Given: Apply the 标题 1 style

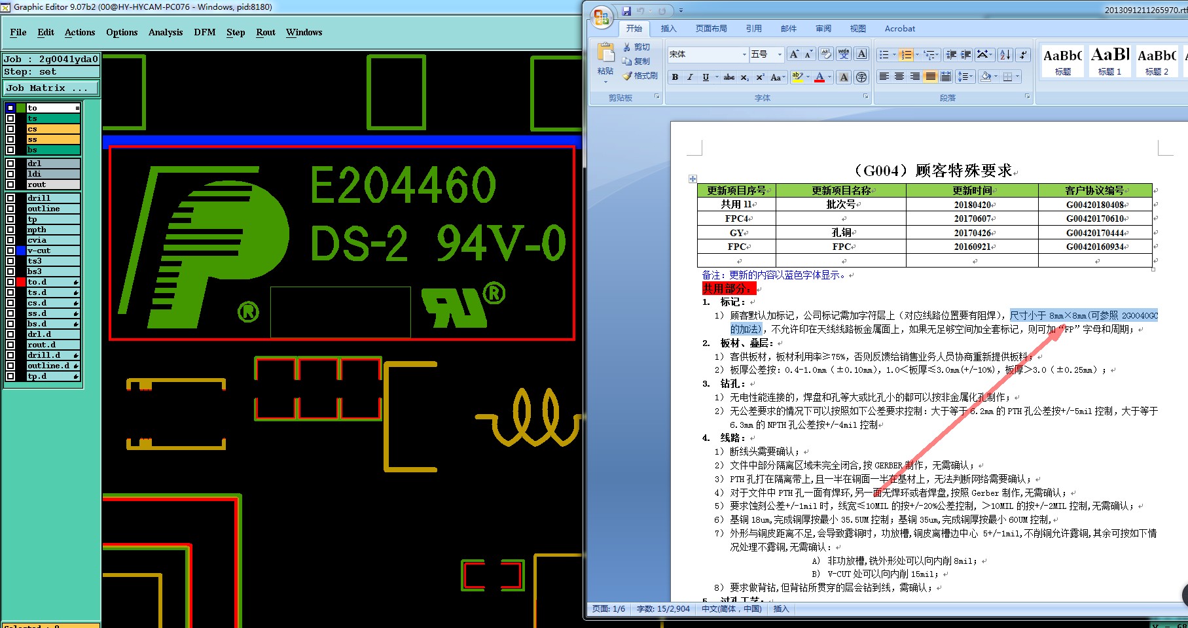Looking at the screenshot, I should tap(1109, 61).
